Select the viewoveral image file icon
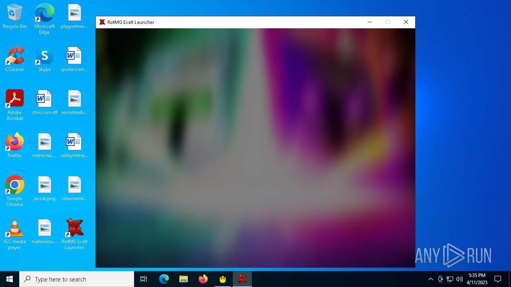This screenshot has width=511, height=287. tap(74, 189)
